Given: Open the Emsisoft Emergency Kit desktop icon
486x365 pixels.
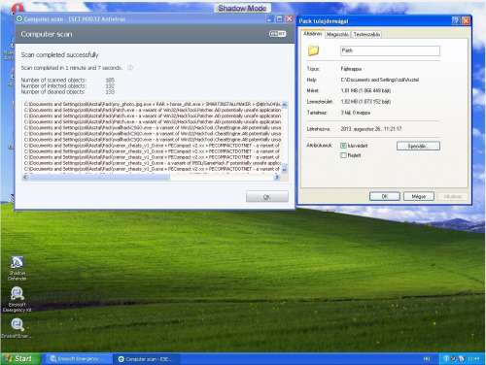Looking at the screenshot, I should coord(17,299).
